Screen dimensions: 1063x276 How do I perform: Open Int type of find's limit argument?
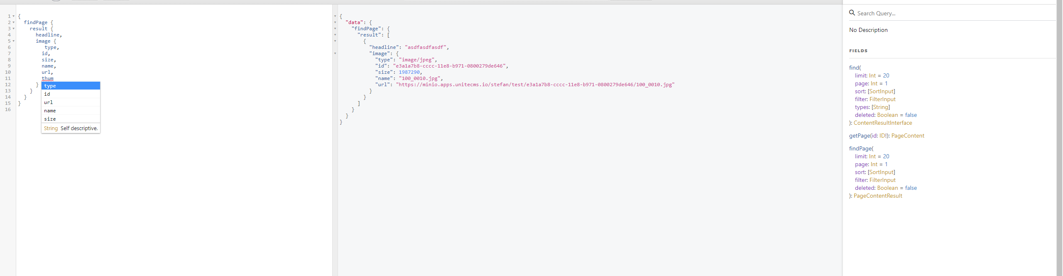[872, 75]
